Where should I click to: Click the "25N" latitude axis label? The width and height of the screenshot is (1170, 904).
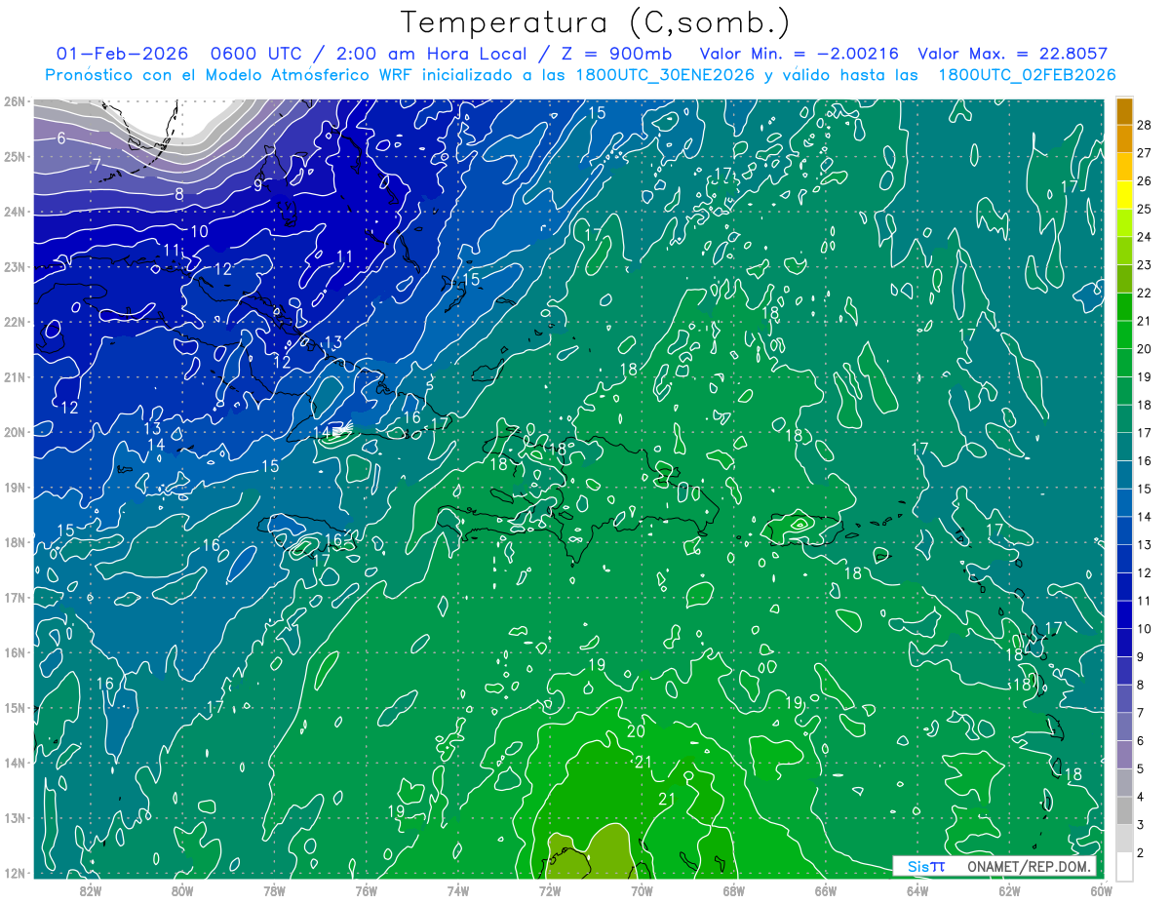point(14,156)
